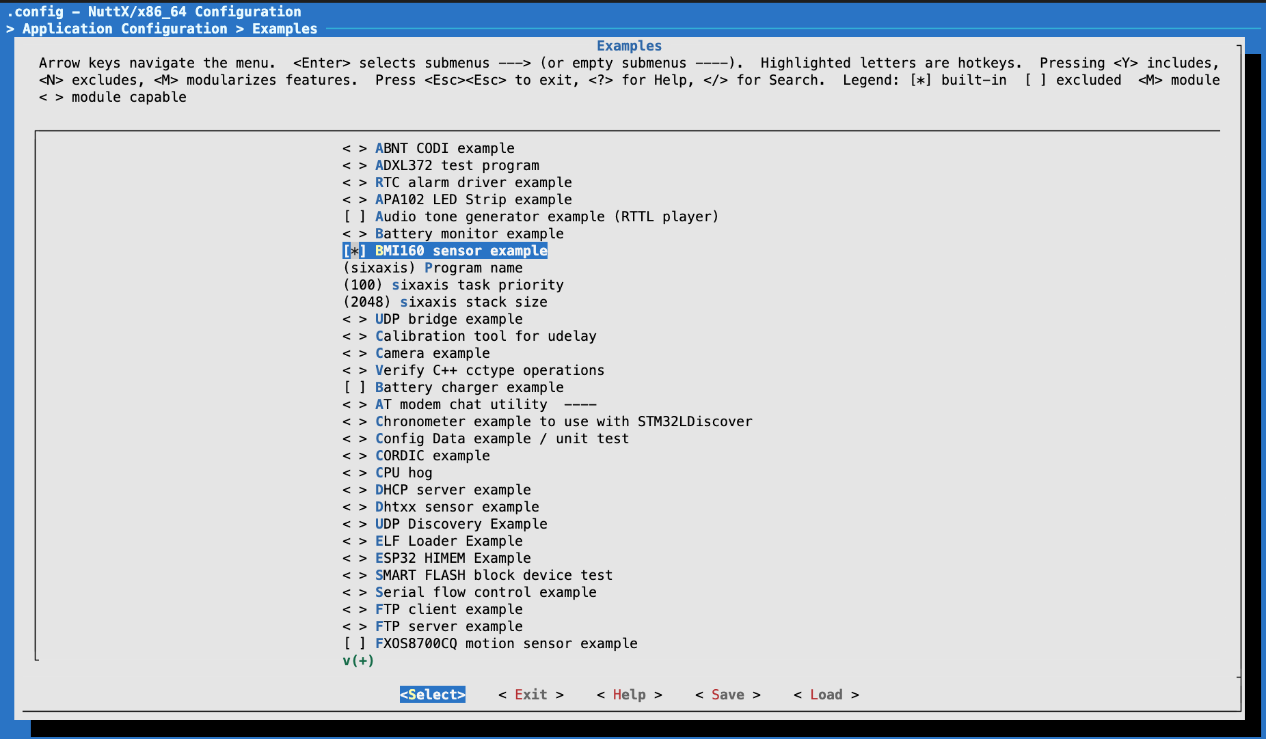Toggle the BMI160 sensor example checkbox
This screenshot has width=1266, height=739.
[355, 251]
